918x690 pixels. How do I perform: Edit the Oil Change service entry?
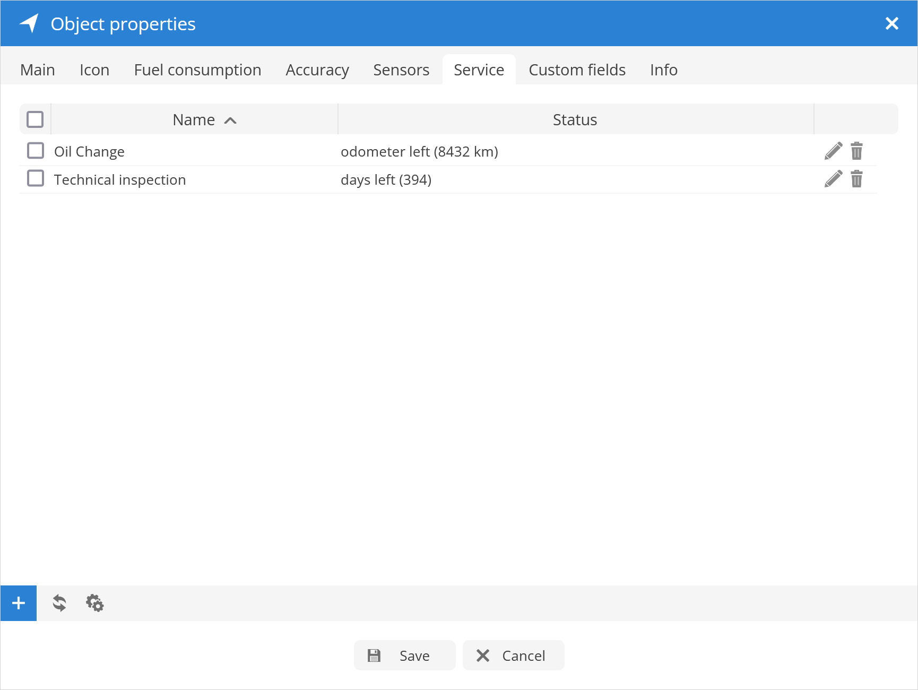click(x=833, y=151)
